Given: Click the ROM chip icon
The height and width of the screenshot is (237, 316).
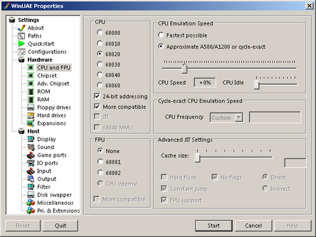Looking at the screenshot, I should coord(31,92).
